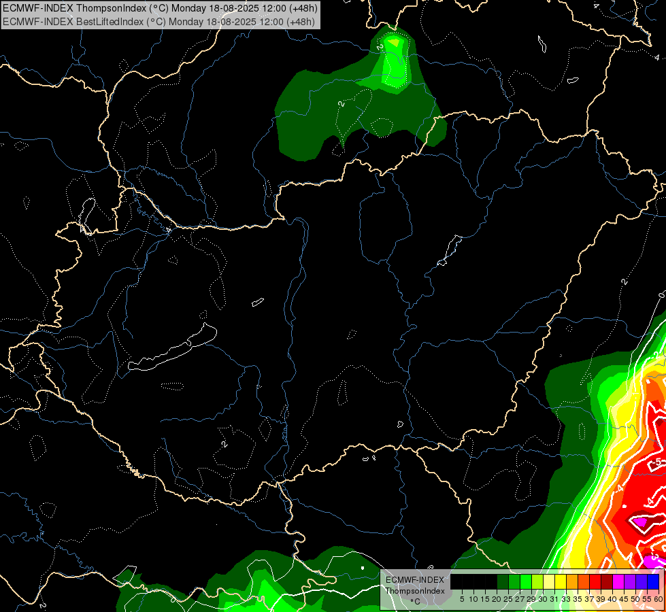The width and height of the screenshot is (666, 612).
Task: Select the indigo 50–55 legend swatch
Action: (642, 581)
